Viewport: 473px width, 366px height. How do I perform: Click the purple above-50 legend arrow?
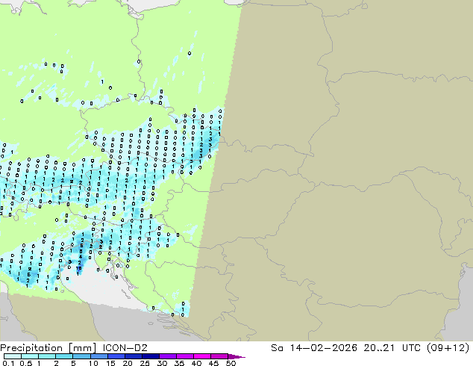236,356
